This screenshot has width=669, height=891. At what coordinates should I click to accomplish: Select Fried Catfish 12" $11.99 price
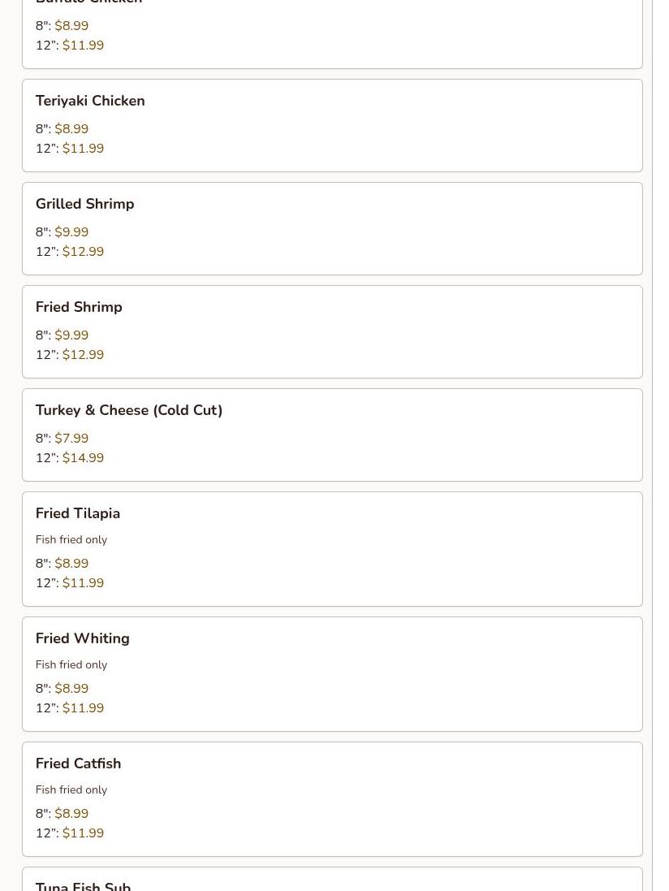pos(70,833)
